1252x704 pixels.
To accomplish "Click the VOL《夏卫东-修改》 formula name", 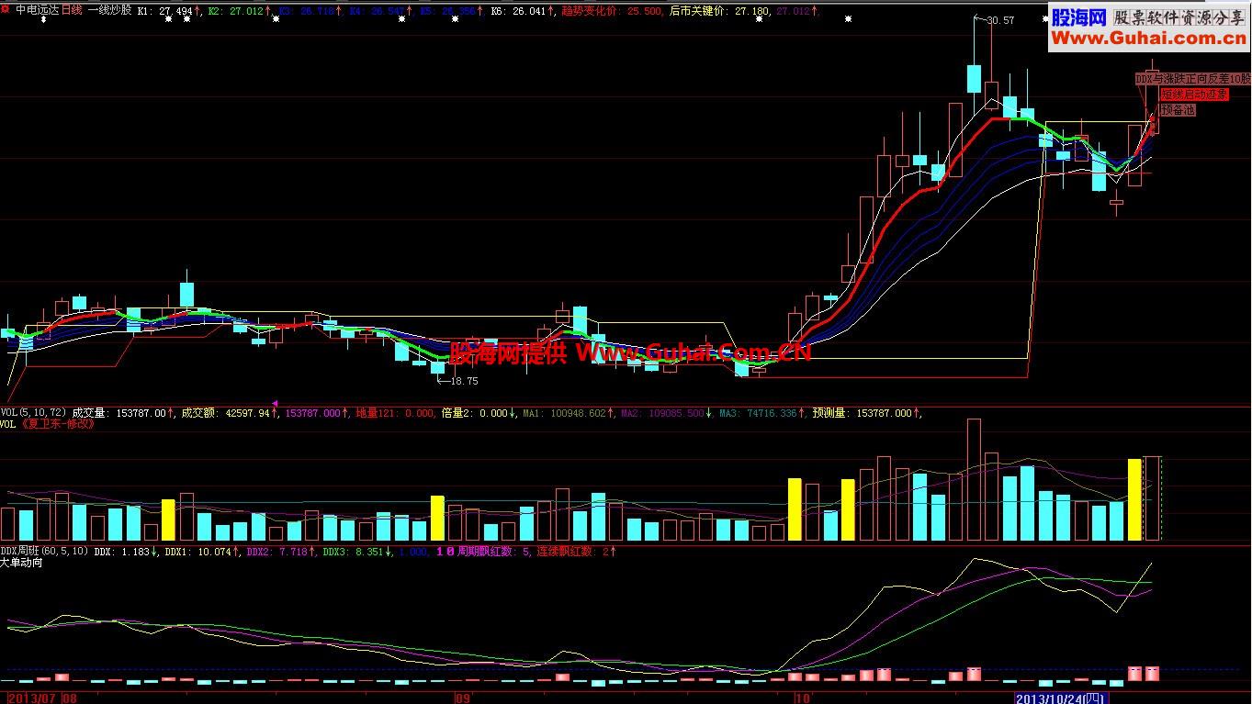I will pos(48,425).
